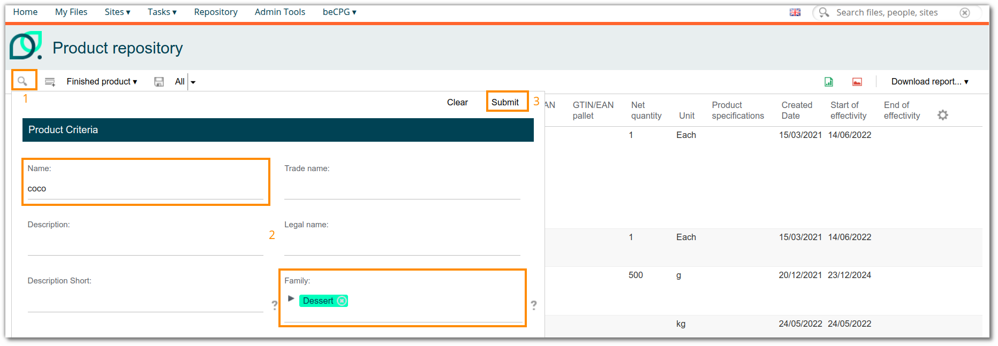Expand the All saved filters dropdown arrow
The image size is (998, 346).
pyautogui.click(x=193, y=82)
